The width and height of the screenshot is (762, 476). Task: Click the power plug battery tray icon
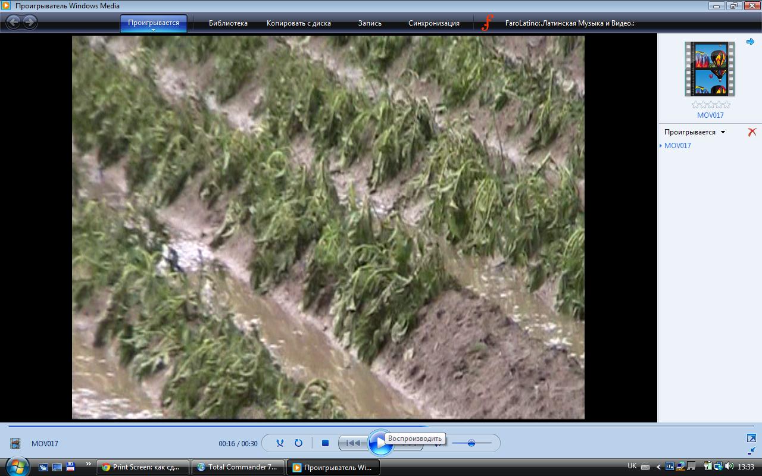(x=708, y=466)
